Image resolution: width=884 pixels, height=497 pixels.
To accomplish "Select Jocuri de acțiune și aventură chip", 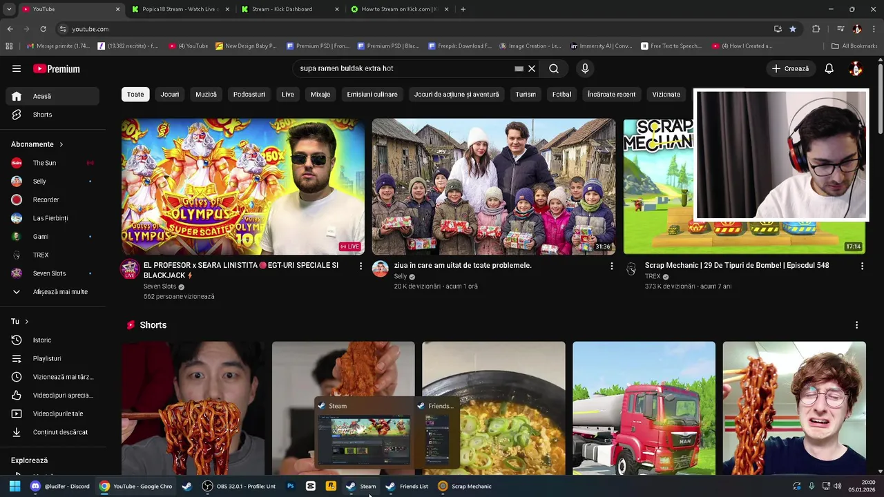I will (x=457, y=94).
